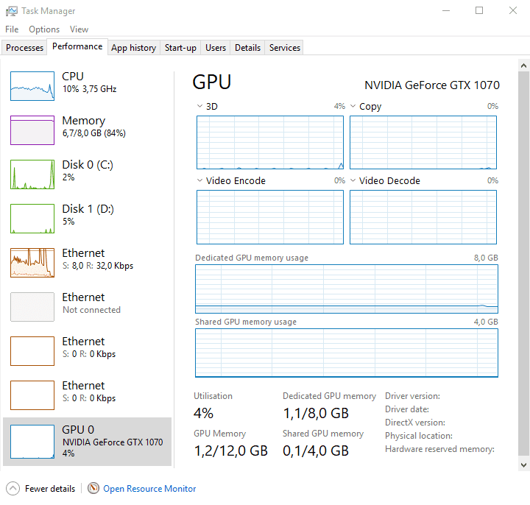The height and width of the screenshot is (505, 530).
Task: Click the Fewer details arrow icon
Action: click(13, 489)
